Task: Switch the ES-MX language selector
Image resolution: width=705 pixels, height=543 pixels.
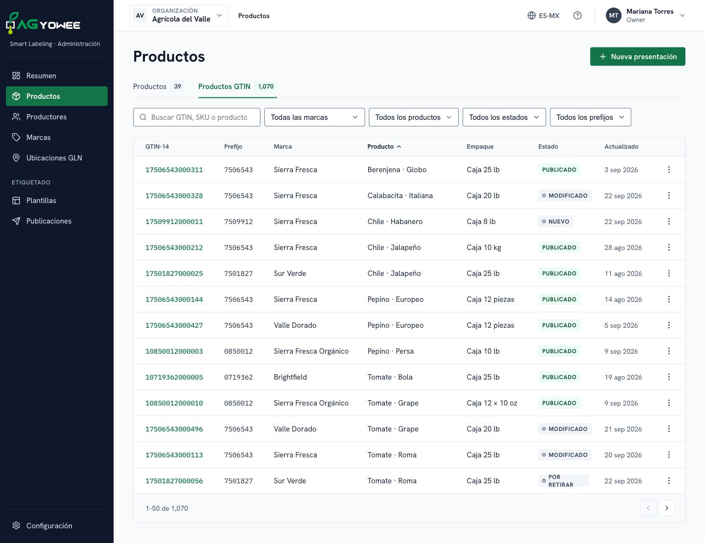Action: pyautogui.click(x=543, y=16)
